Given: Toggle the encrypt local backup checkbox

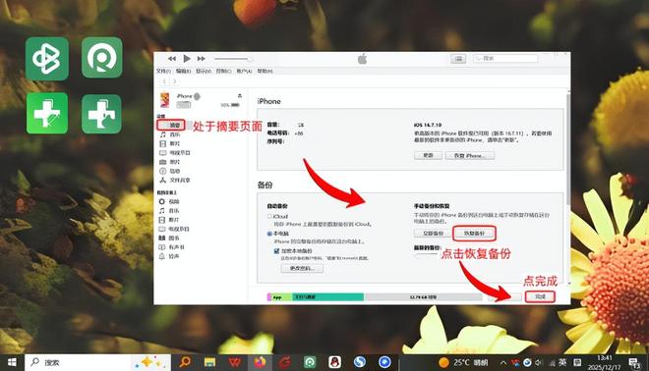Looking at the screenshot, I should (x=276, y=251).
